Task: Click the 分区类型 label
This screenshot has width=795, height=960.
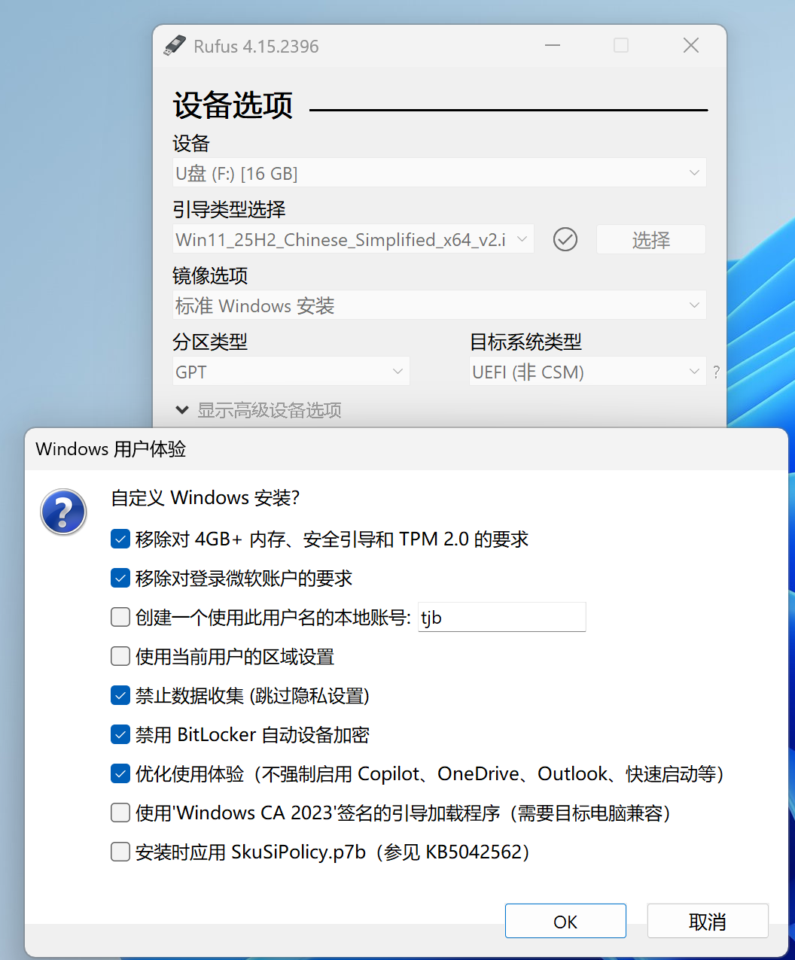Action: 211,342
